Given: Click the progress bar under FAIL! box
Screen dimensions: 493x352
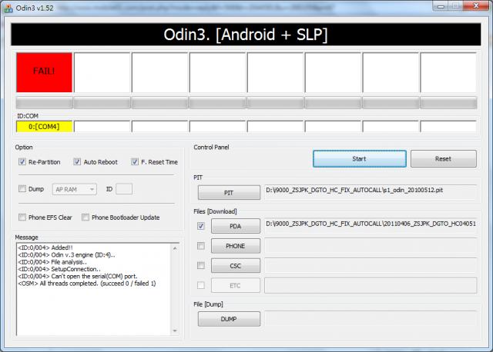Looking at the screenshot, I should pyautogui.click(x=45, y=102).
